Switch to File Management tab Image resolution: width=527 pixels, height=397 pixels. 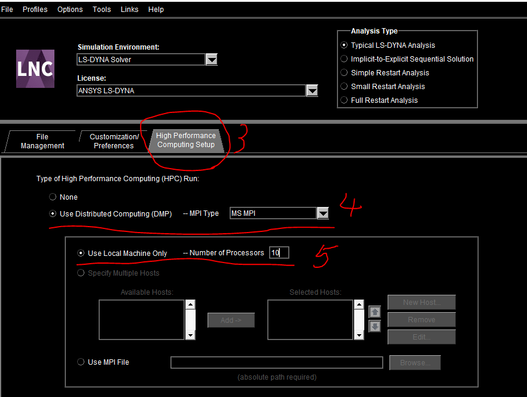[x=42, y=142]
